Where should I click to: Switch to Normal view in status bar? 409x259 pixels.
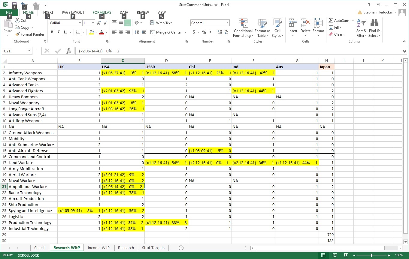(x=323, y=255)
